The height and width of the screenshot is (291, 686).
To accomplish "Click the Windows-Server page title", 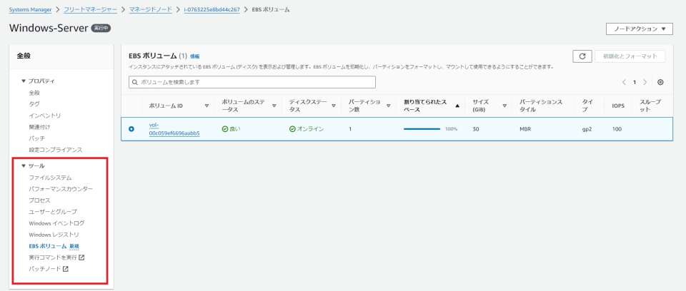I will 48,29.
